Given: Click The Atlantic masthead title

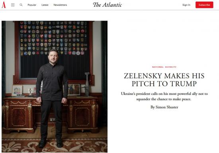Looking at the screenshot, I should pyautogui.click(x=107, y=5).
